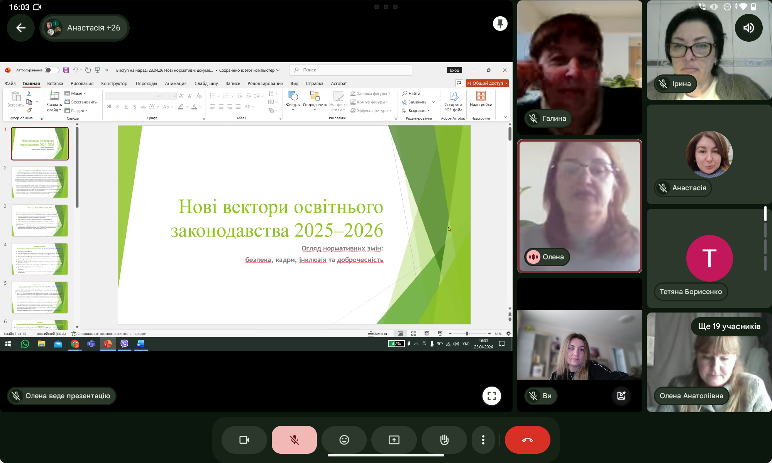Switch to the Анимация tab

tap(176, 83)
